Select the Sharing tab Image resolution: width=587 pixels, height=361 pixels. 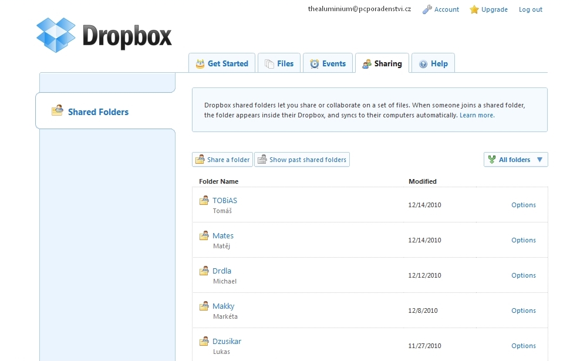coord(382,63)
